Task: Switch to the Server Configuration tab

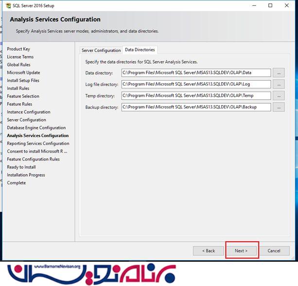Action: click(101, 50)
